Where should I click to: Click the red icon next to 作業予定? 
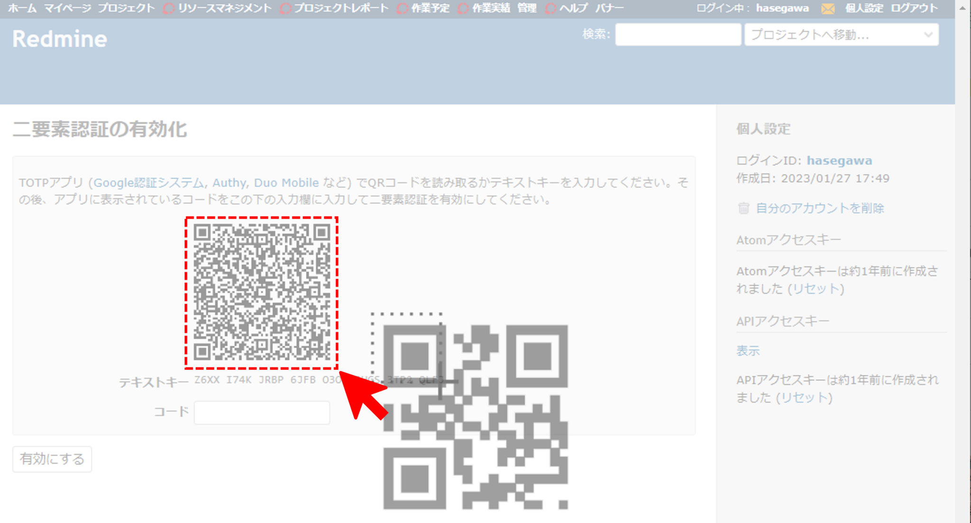pyautogui.click(x=403, y=8)
